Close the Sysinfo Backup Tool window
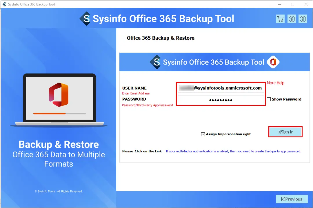 point(306,4)
